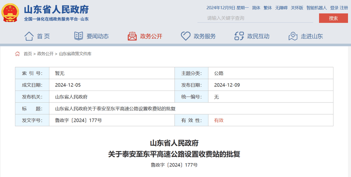Go to 山东省政策文件库 in breadcrumb
The width and height of the screenshot is (351, 177).
pyautogui.click(x=75, y=54)
